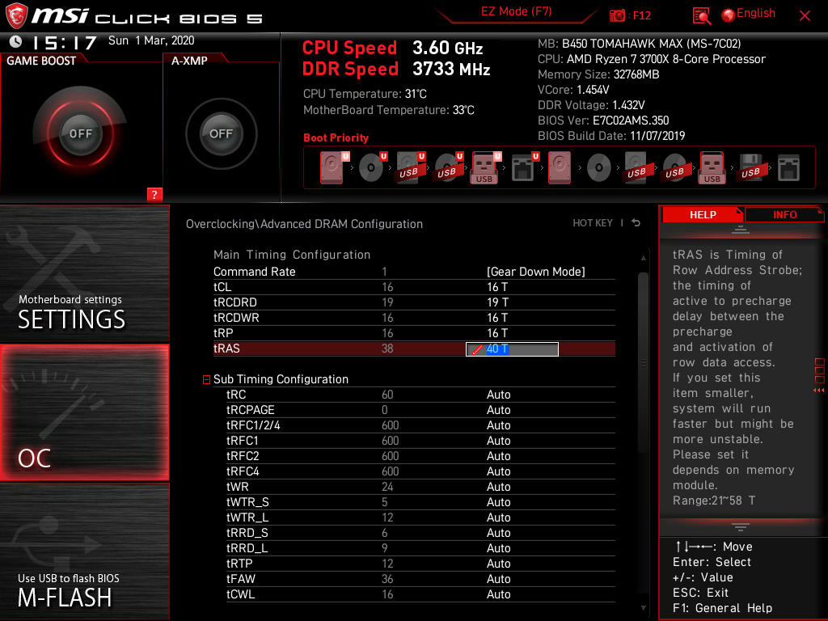Click the tRRD_S row label
The height and width of the screenshot is (621, 828).
coord(247,532)
